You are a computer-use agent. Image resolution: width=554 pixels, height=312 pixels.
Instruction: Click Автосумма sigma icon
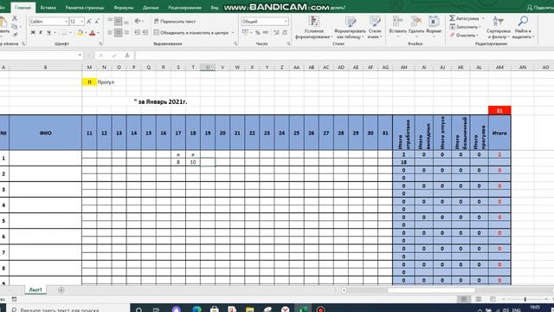coord(452,18)
